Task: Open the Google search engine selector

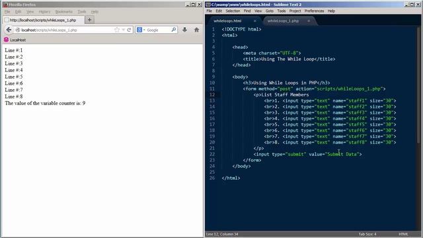Action: [x=141, y=30]
